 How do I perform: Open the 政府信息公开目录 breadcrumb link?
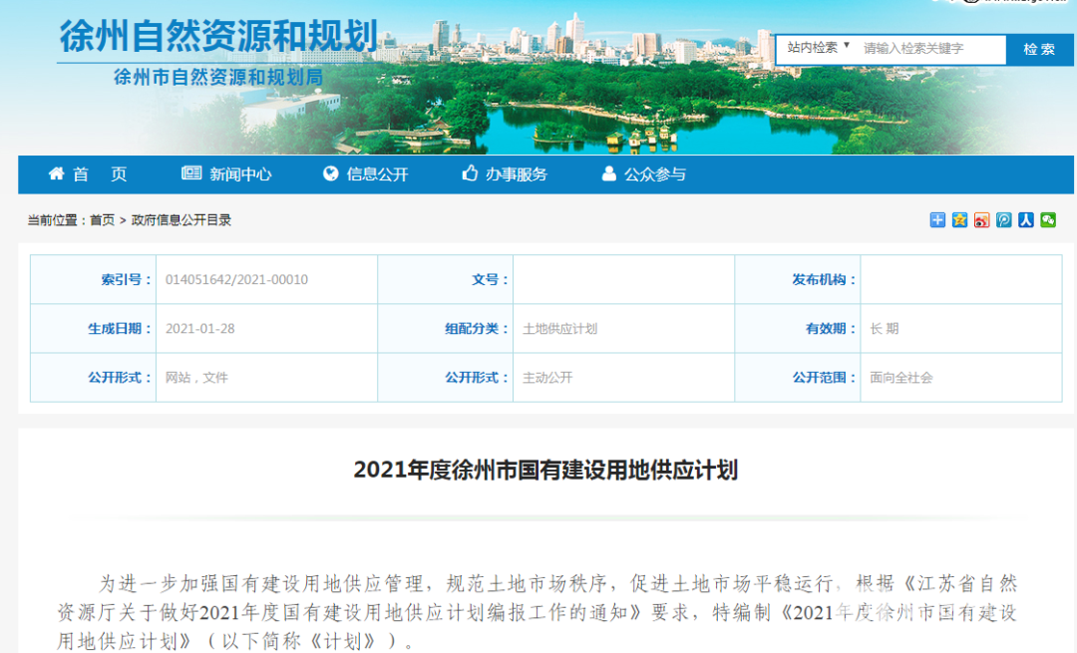point(181,220)
